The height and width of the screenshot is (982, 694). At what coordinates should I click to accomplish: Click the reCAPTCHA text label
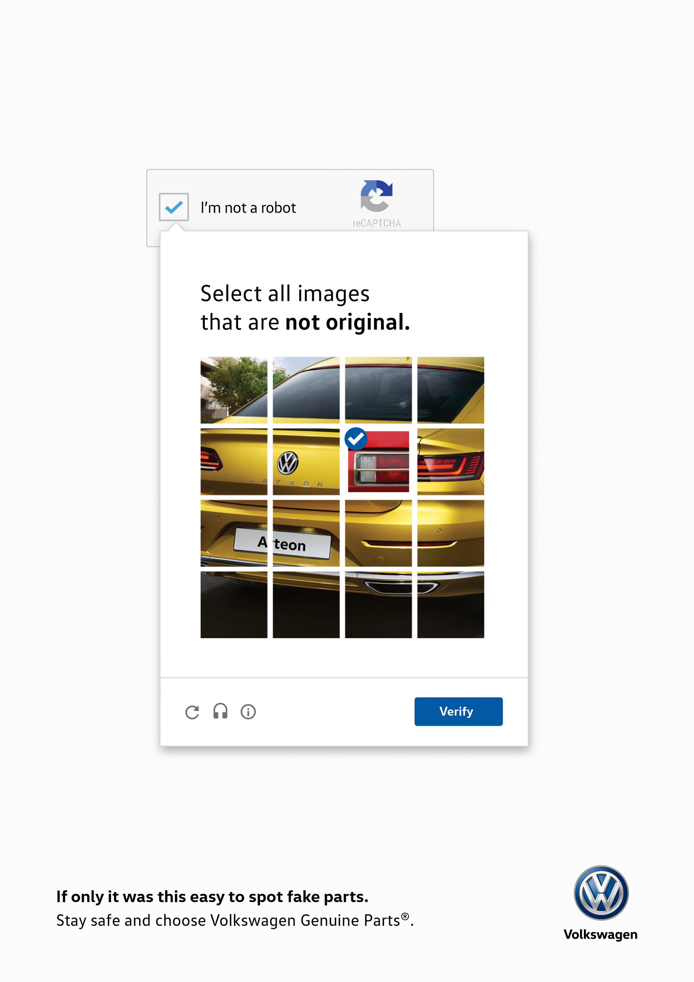click(x=376, y=223)
